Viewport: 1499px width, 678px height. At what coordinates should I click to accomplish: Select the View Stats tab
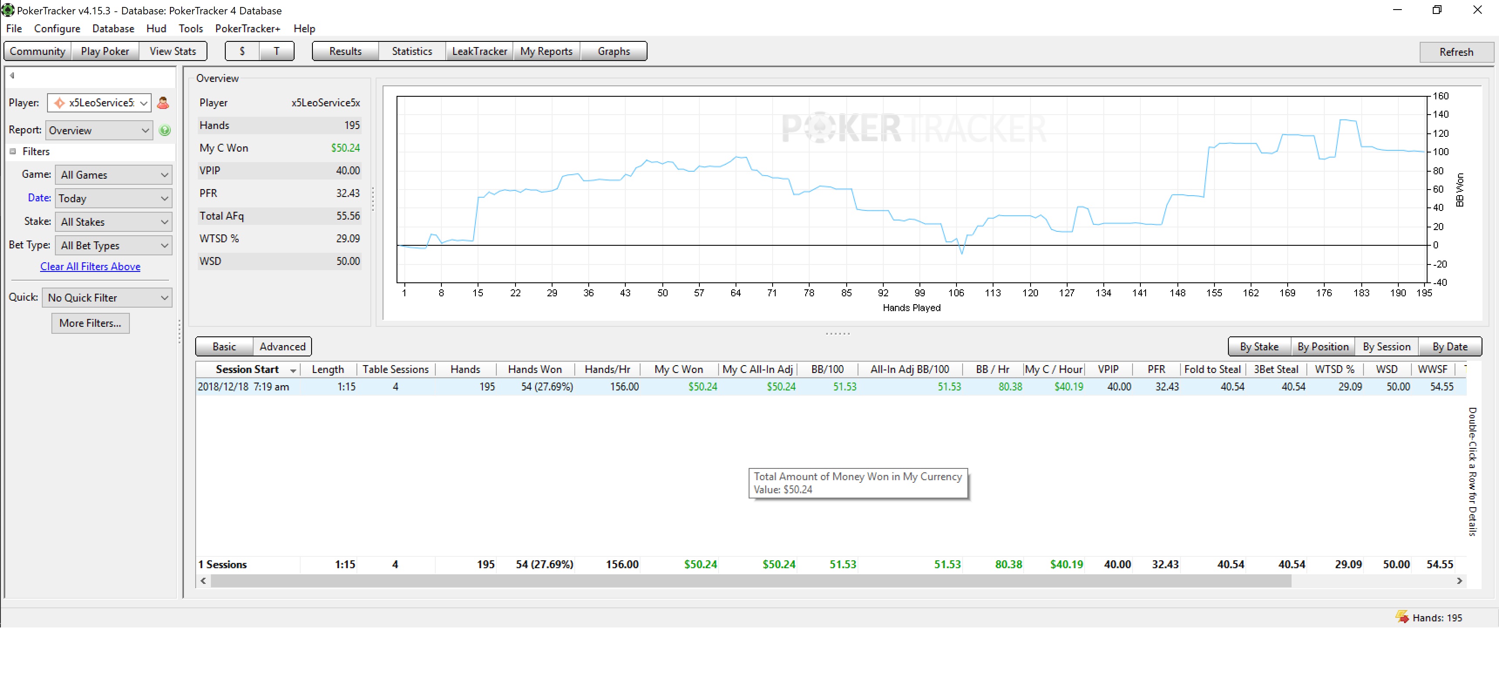(x=173, y=51)
